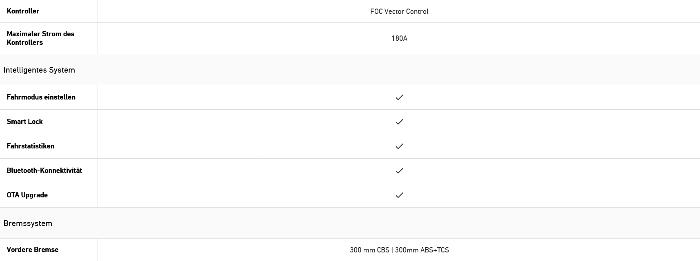
Task: Click the Smart Lock label
Action: coord(24,122)
